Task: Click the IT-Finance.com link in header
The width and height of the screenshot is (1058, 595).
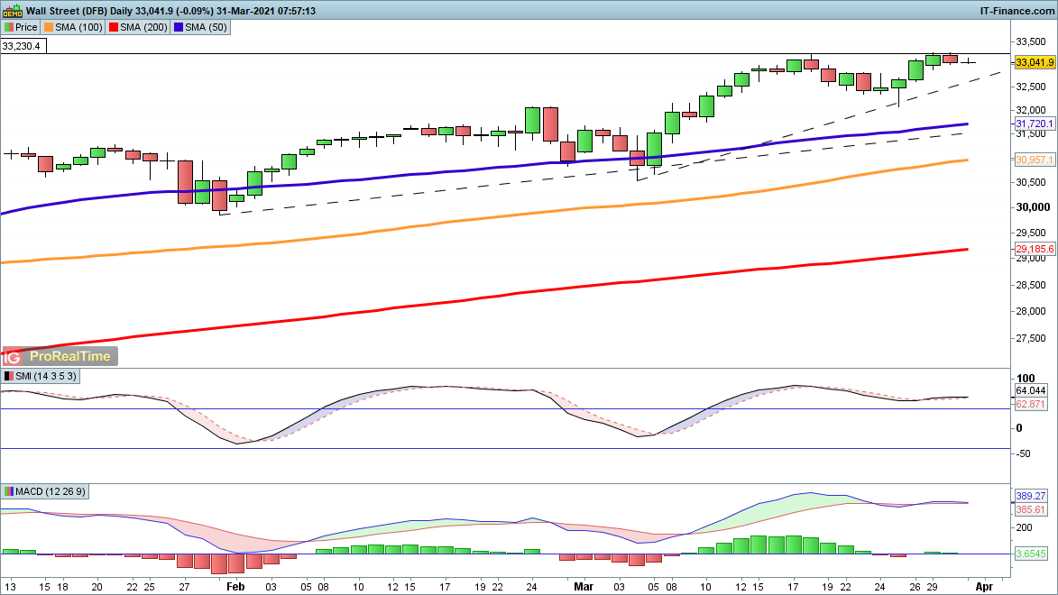Action: [1017, 10]
